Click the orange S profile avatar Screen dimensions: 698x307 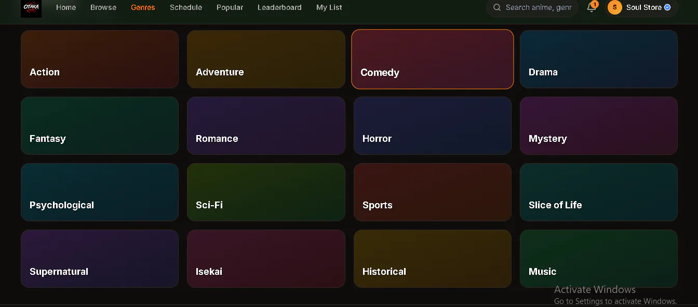[615, 7]
